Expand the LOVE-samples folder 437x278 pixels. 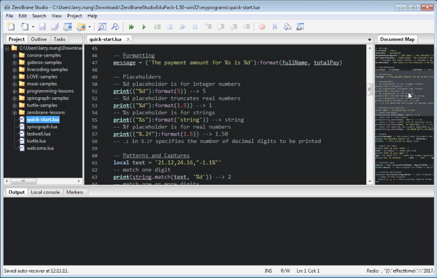[14, 77]
